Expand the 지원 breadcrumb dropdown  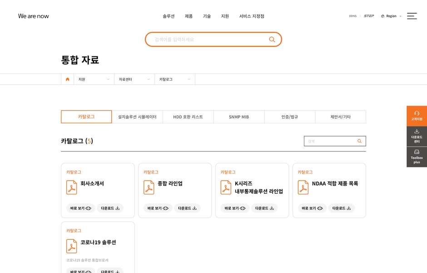point(94,79)
